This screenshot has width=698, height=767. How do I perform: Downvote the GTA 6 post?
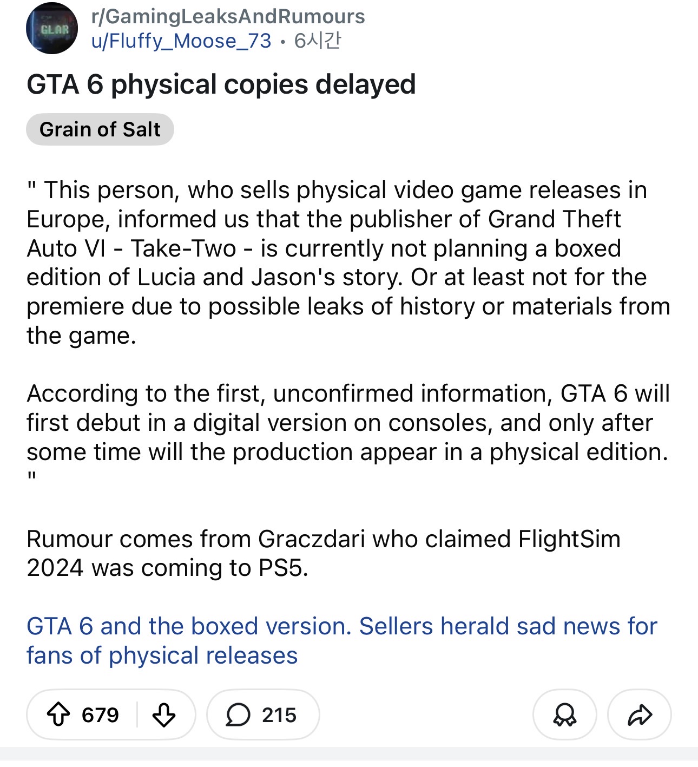point(163,714)
